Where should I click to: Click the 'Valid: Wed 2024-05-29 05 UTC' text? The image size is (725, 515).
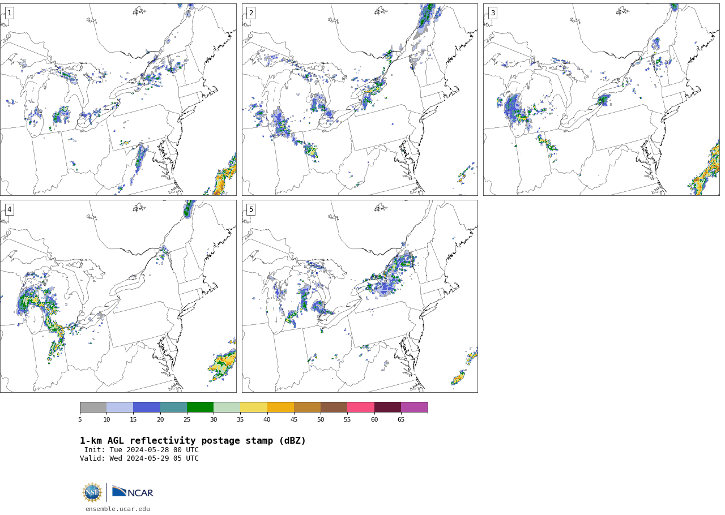(139, 458)
